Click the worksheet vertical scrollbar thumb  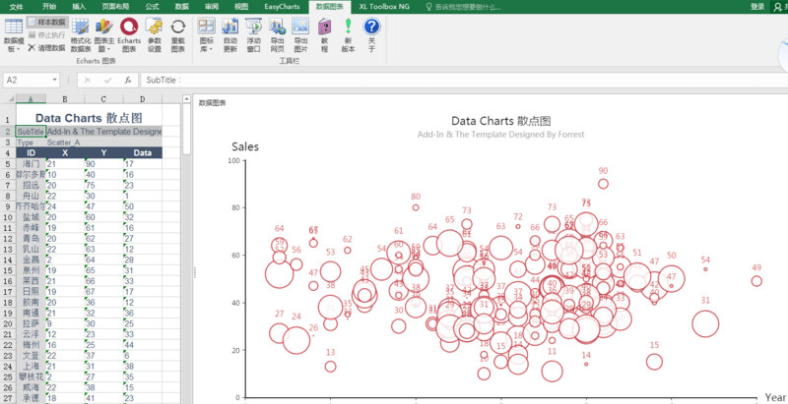click(186, 130)
